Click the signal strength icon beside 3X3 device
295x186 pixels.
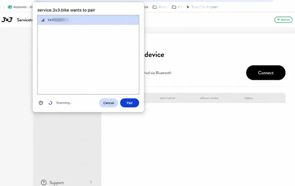pyautogui.click(x=43, y=20)
